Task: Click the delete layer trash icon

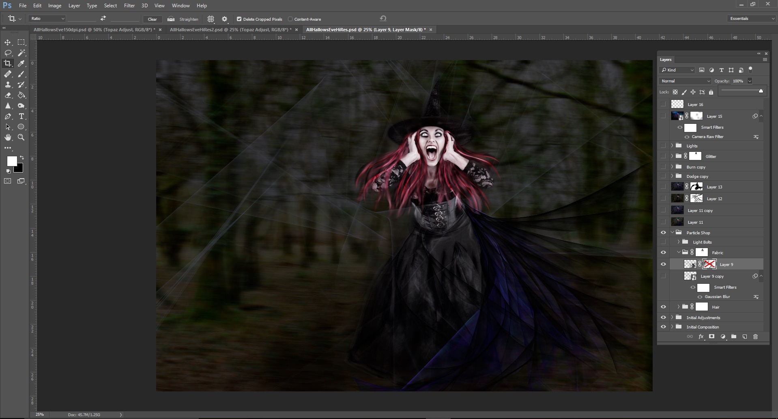Action: tap(756, 337)
